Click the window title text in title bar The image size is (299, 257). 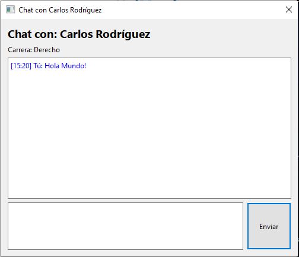click(x=60, y=10)
